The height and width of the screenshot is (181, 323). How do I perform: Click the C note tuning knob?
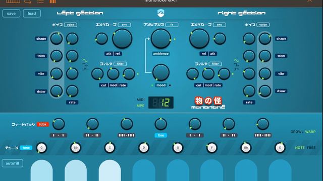coord(110,148)
